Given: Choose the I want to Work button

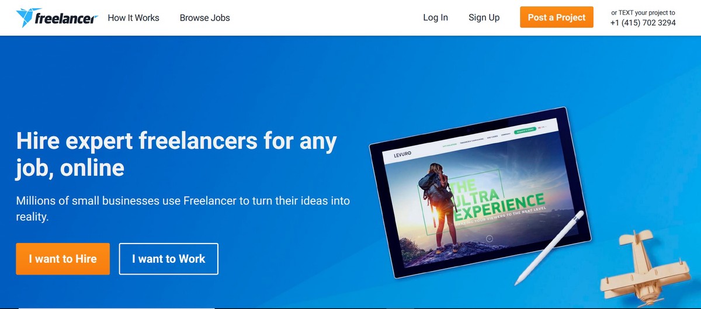Looking at the screenshot, I should click(168, 259).
